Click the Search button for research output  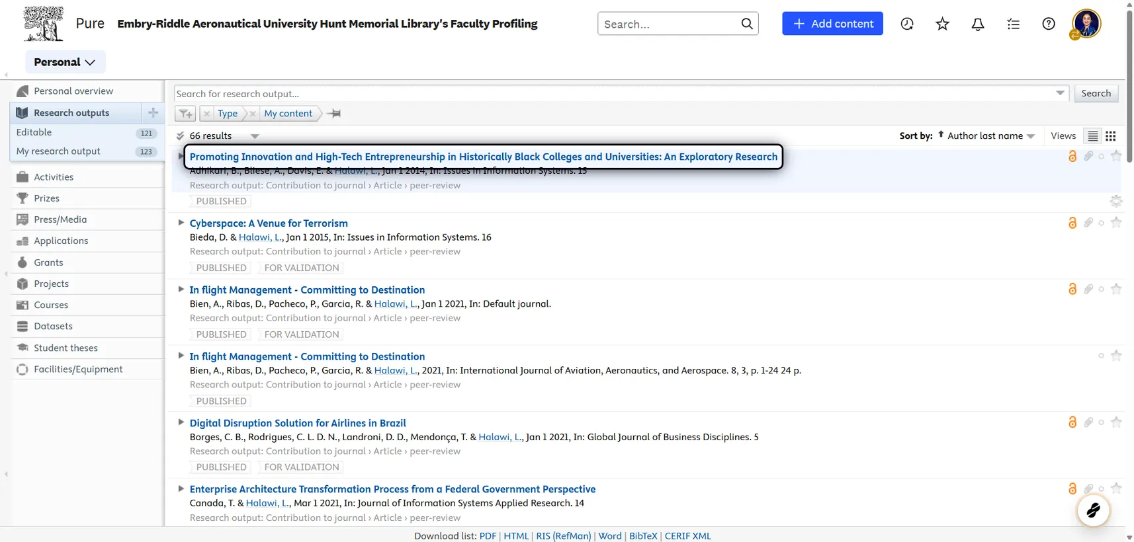coord(1096,93)
